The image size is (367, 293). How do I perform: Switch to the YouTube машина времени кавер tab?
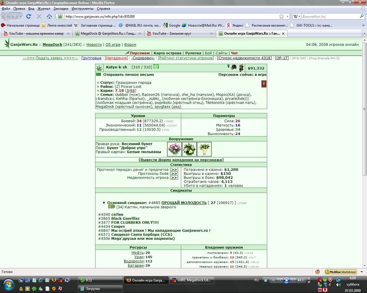pyautogui.click(x=37, y=33)
